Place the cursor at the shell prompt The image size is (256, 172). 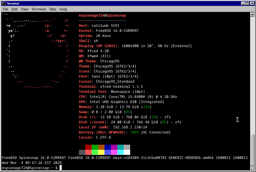tap(61, 167)
